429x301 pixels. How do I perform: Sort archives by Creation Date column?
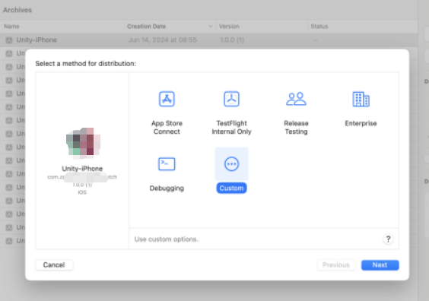tap(170, 27)
